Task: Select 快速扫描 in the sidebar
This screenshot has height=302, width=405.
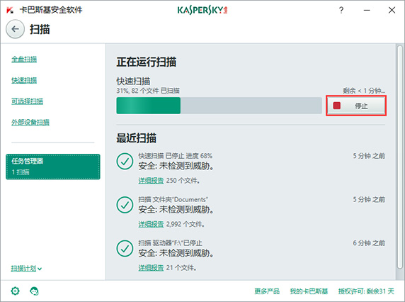Action: 24,80
